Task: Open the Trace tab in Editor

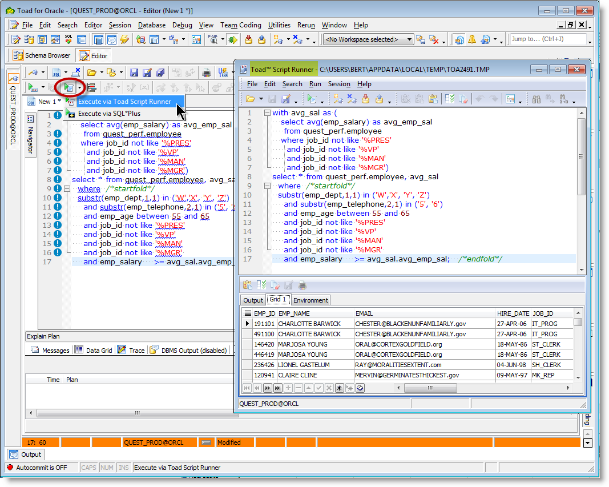Action: tap(131, 350)
